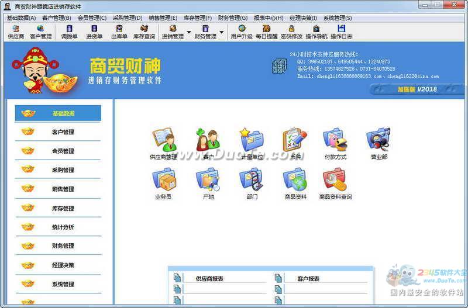468x308 pixels.
Task: Click the 进销管理 toolbar icon
Action: click(x=173, y=32)
